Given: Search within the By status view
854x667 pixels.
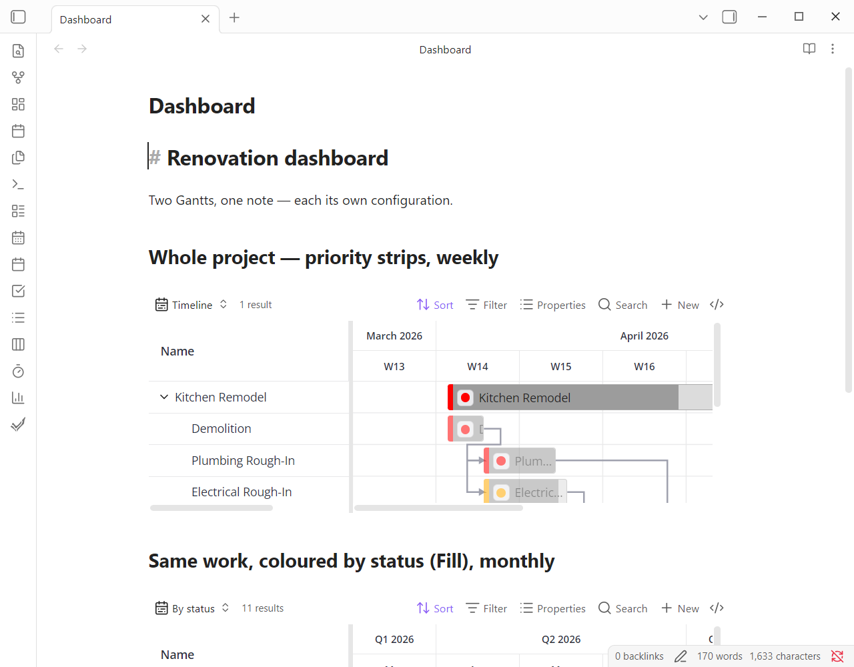Looking at the screenshot, I should click(x=623, y=608).
